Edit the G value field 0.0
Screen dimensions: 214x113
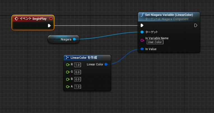(x=78, y=72)
